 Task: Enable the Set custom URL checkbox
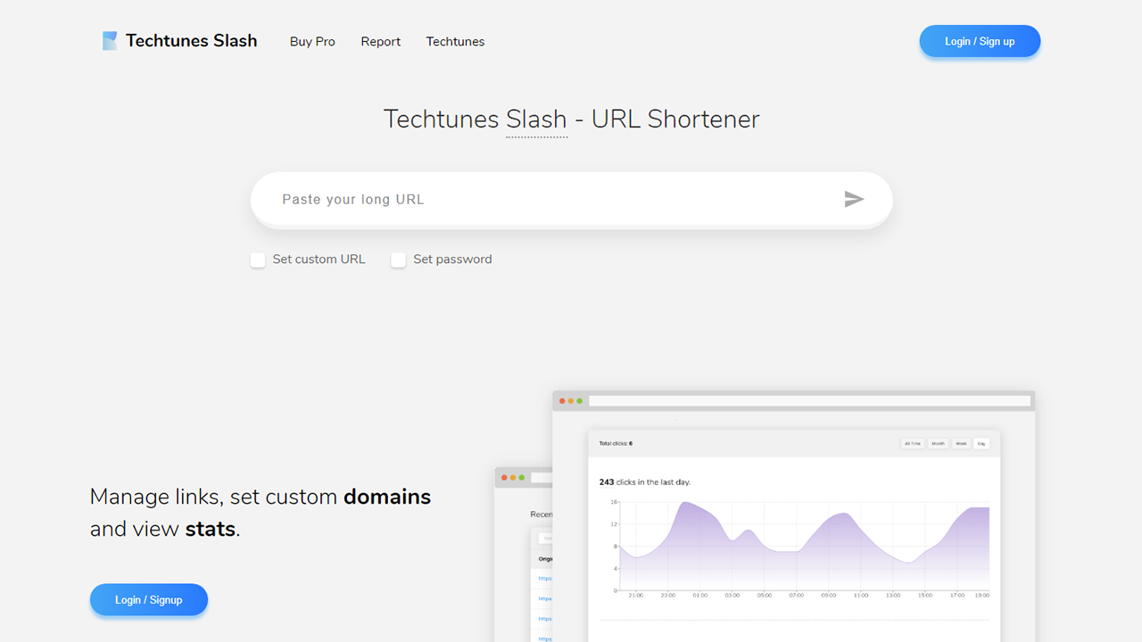point(258,259)
